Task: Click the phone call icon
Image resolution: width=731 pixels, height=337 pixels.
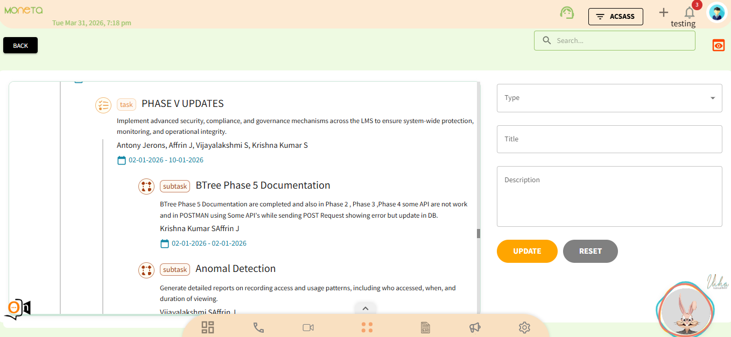Action: click(x=258, y=327)
